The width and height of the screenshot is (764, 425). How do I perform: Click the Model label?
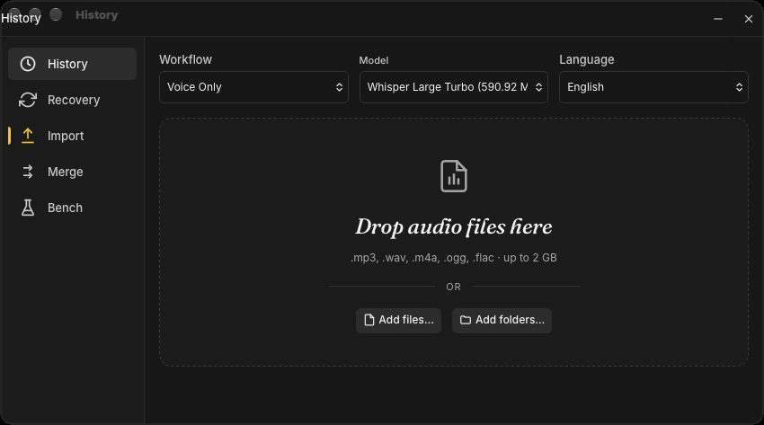tap(374, 60)
